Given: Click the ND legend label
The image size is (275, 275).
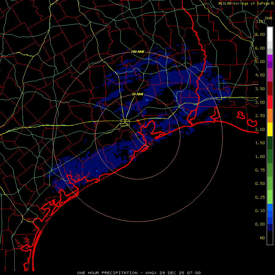Looking at the screenshot, I should [x=262, y=238].
